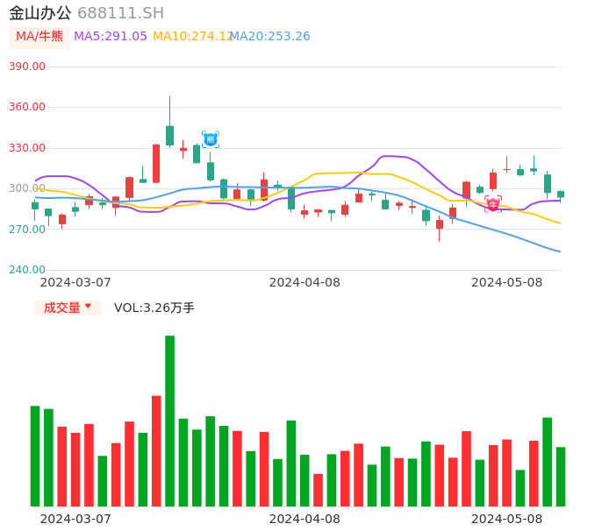Open the 成交量 indicator dropdown

pos(68,308)
